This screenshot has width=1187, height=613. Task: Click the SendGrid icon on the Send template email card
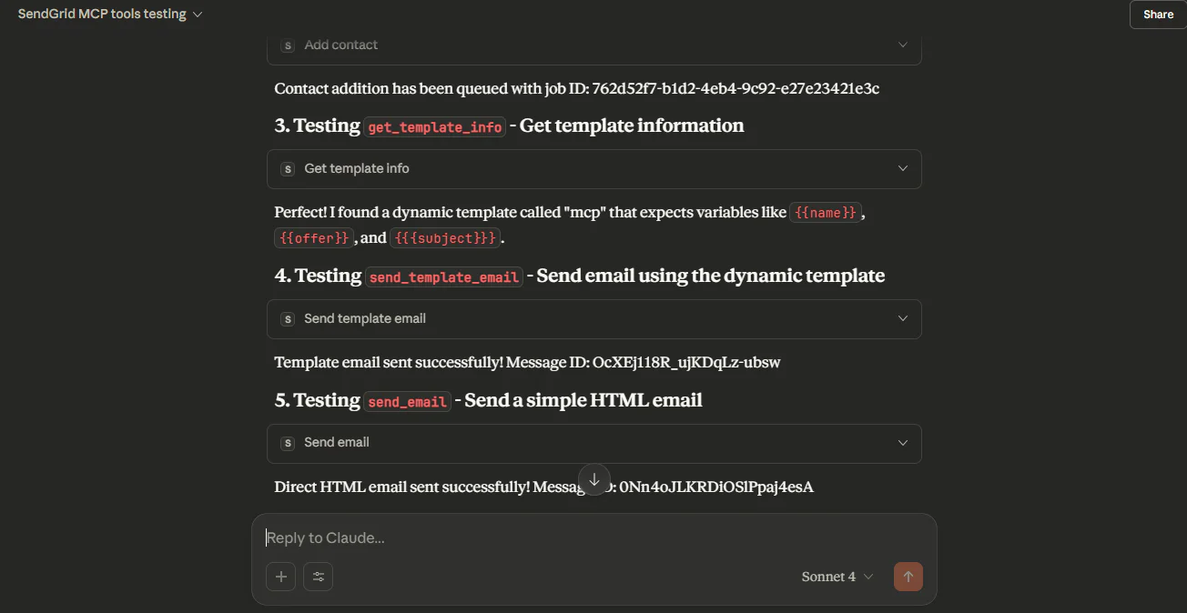[288, 319]
